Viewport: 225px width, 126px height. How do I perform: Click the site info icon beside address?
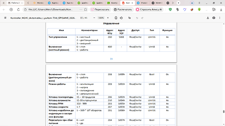25,9
